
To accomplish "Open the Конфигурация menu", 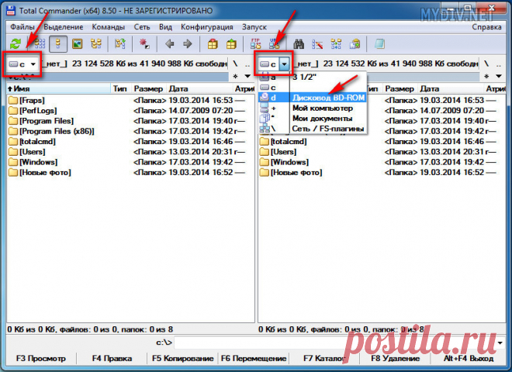I will click(206, 27).
